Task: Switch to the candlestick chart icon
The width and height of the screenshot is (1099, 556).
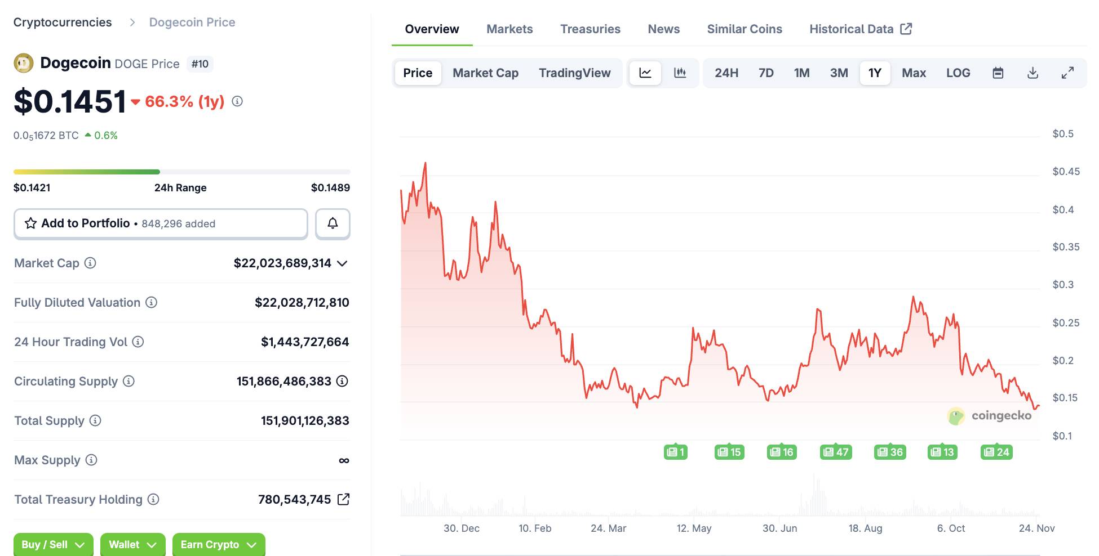Action: [680, 73]
